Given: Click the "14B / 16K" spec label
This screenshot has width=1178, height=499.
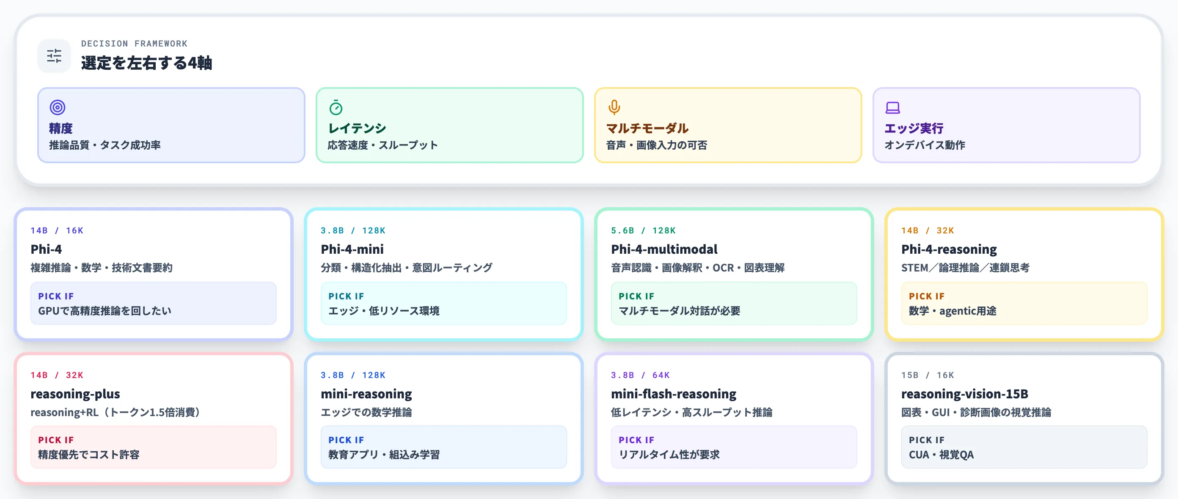Looking at the screenshot, I should coord(57,230).
